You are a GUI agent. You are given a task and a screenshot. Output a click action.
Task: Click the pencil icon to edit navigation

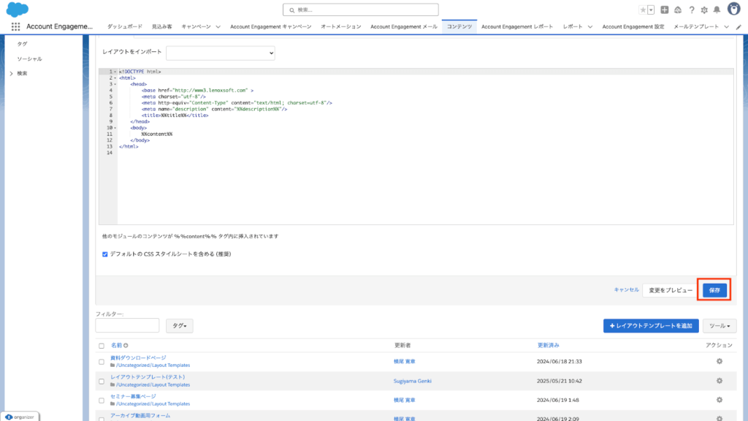point(738,26)
